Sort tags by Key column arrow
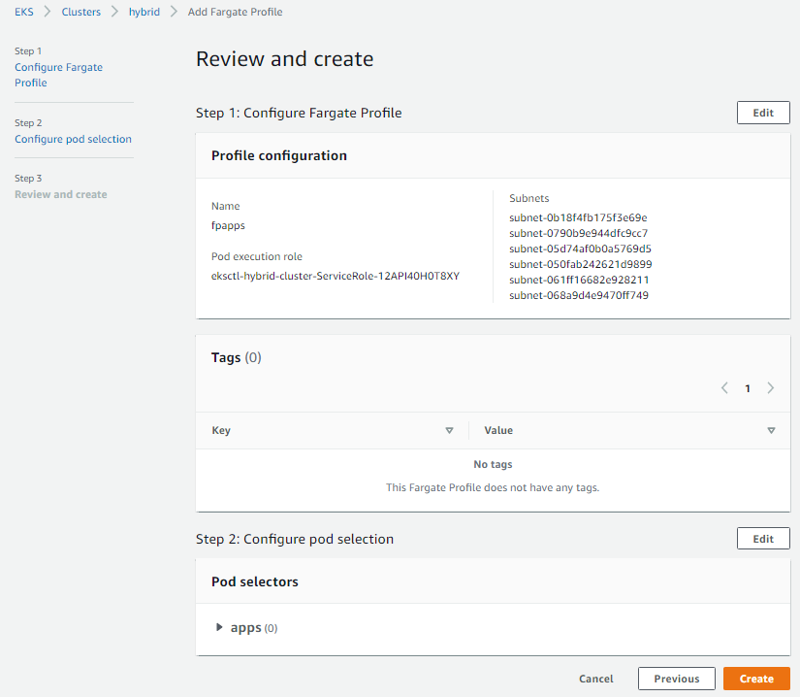The height and width of the screenshot is (697, 800). tap(450, 430)
